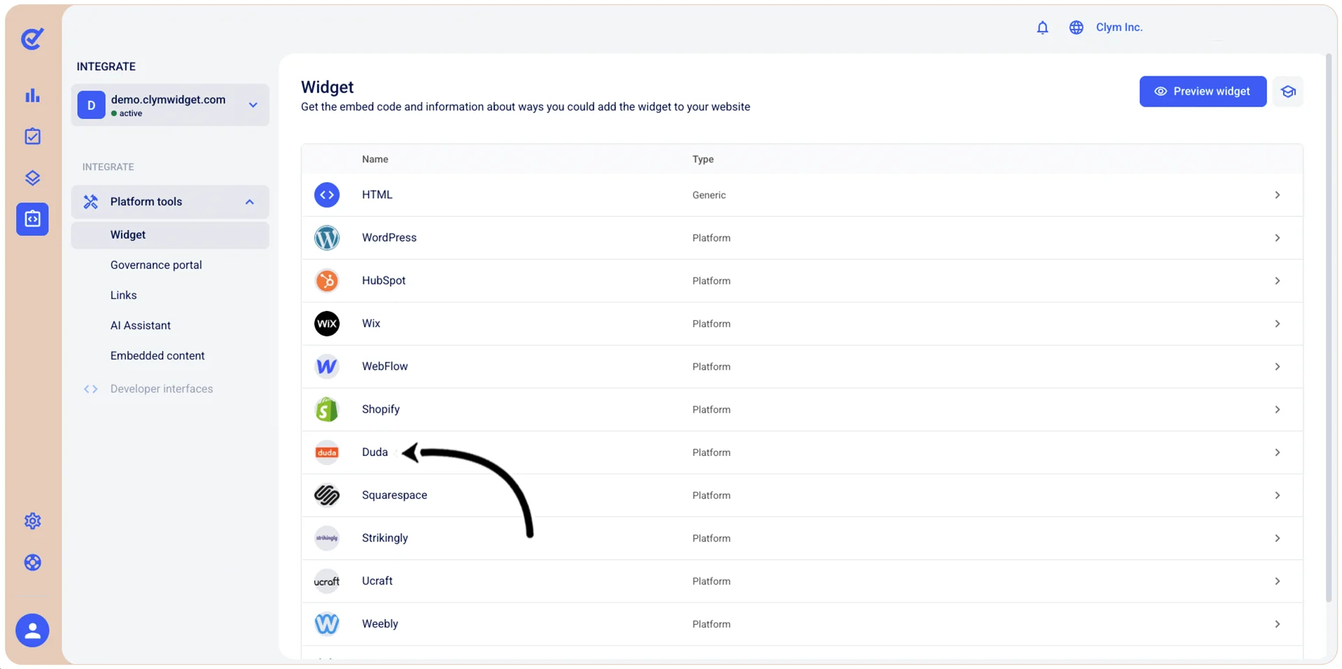Open the Ucraft row chevron
1342x669 pixels.
[x=1277, y=581]
